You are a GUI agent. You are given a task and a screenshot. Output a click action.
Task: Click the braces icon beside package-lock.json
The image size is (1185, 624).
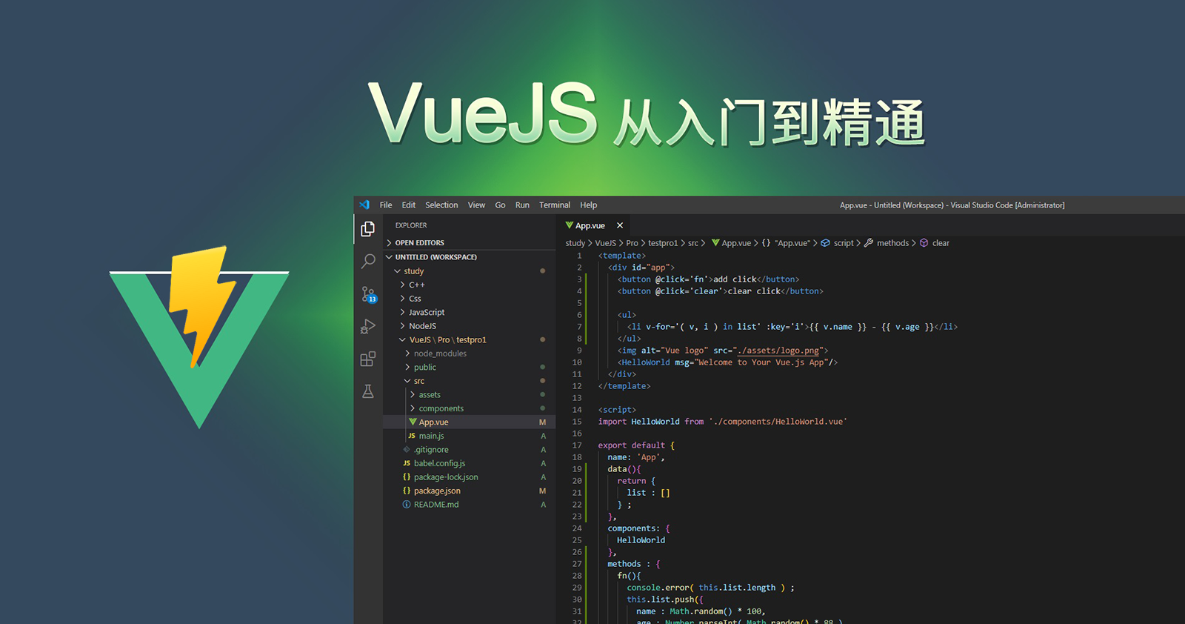(x=407, y=477)
